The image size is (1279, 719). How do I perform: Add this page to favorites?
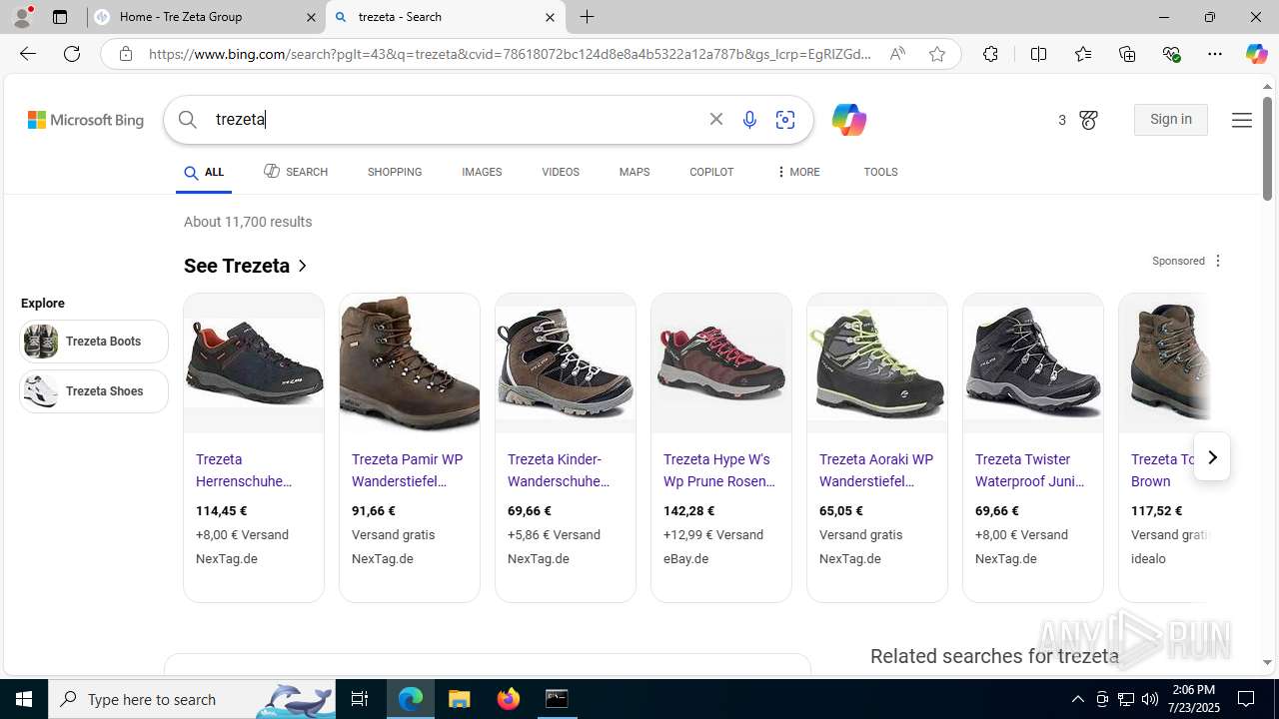tap(937, 54)
